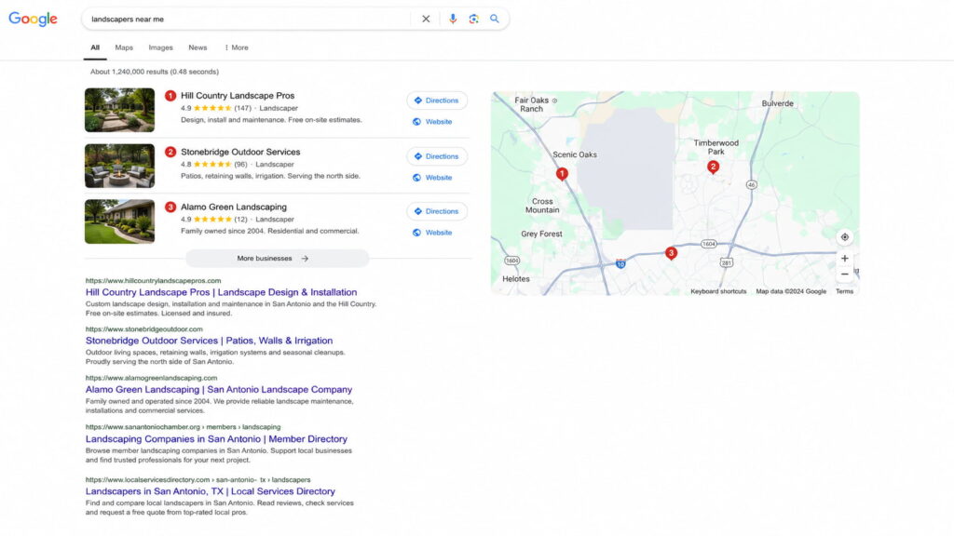Click alamogreenlandscaping.com URL text
The width and height of the screenshot is (954, 536).
(152, 378)
